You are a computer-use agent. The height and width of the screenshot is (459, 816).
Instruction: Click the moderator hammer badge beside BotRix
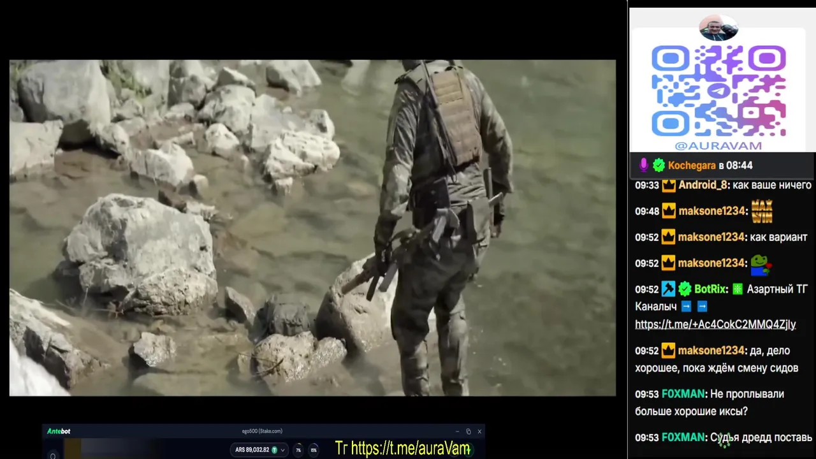point(668,289)
